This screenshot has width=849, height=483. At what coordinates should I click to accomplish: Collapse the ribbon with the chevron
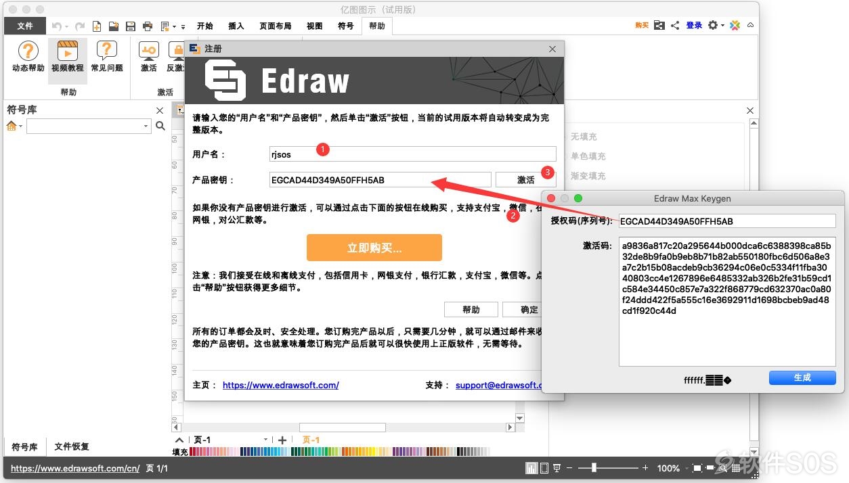click(750, 25)
